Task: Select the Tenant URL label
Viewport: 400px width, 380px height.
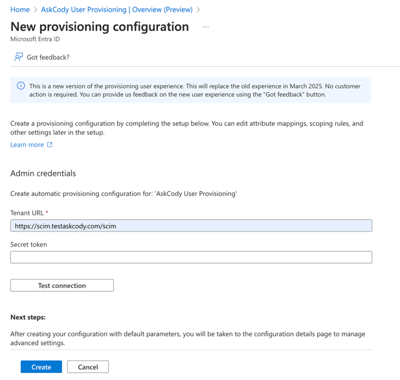Action: (27, 213)
